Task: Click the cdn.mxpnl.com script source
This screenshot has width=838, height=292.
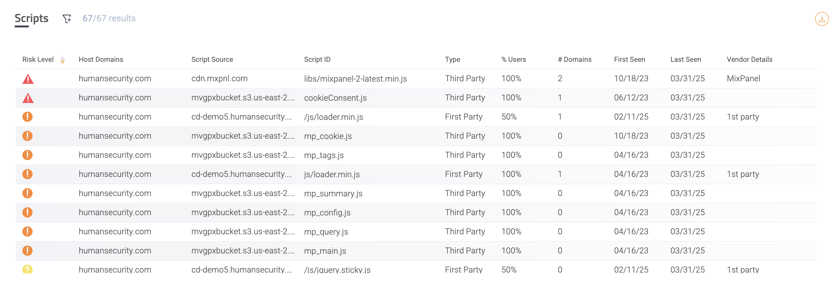Action: point(219,79)
